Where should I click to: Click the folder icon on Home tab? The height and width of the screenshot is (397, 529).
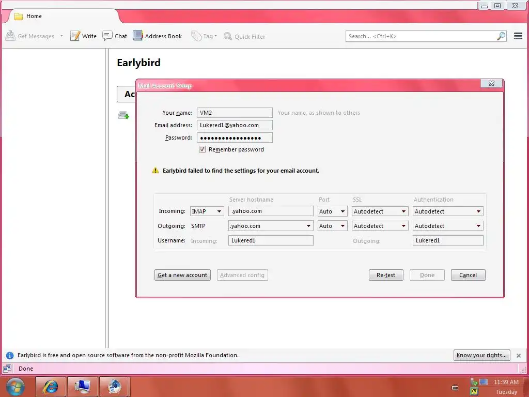coord(19,16)
